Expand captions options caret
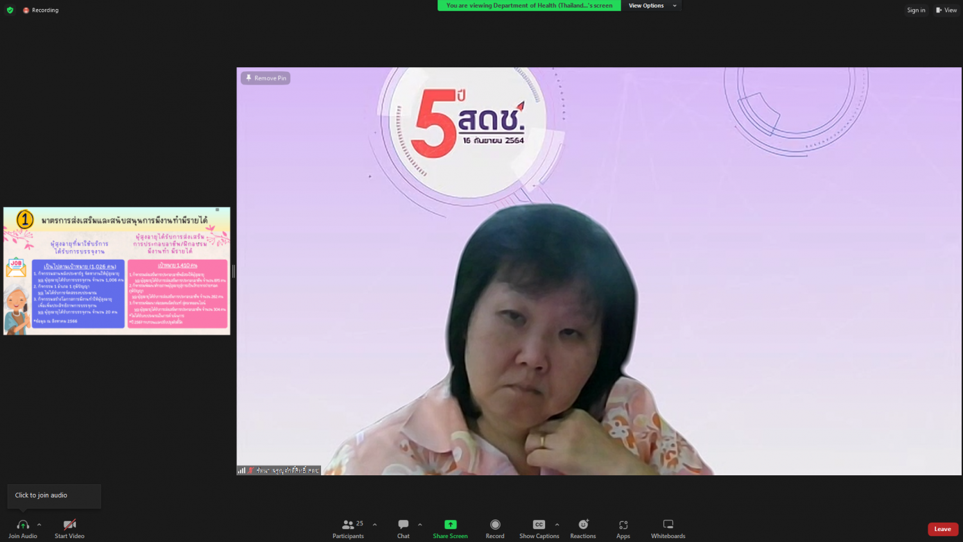 557,525
